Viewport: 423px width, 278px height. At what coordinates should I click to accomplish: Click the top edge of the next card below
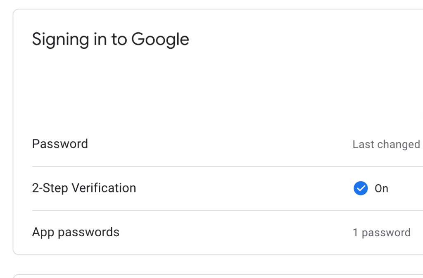[207, 274]
